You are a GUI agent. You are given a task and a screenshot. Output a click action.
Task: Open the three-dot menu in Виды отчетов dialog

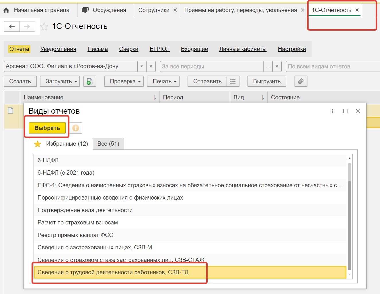tap(332, 111)
